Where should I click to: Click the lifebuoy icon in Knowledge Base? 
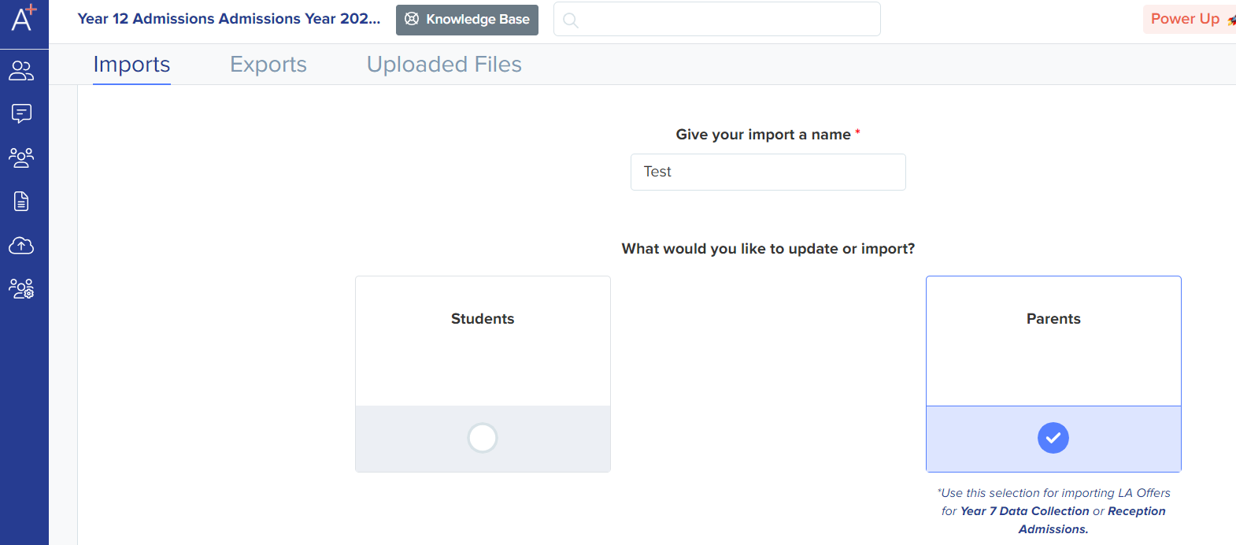412,19
